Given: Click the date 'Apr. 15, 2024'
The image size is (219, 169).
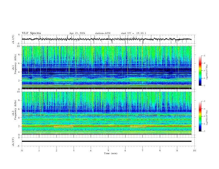Looking at the screenshot, I should [x=77, y=33].
